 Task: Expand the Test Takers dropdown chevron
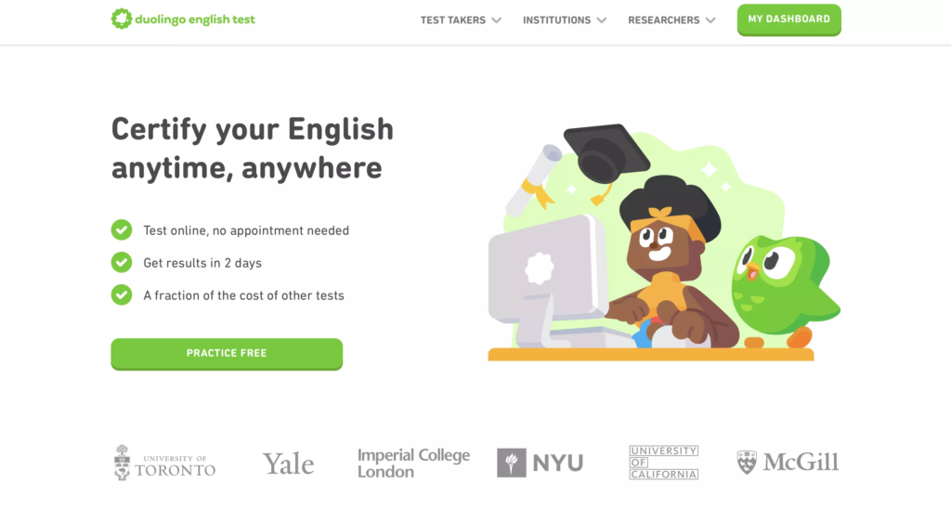496,20
